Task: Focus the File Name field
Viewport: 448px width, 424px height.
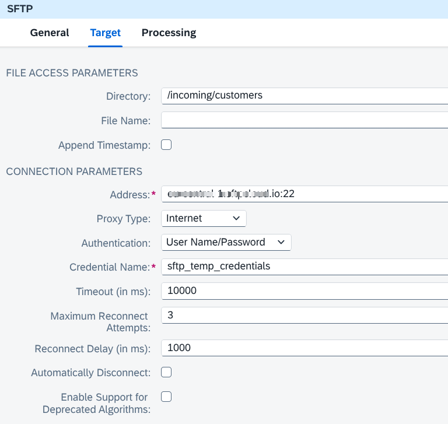Action: click(304, 120)
